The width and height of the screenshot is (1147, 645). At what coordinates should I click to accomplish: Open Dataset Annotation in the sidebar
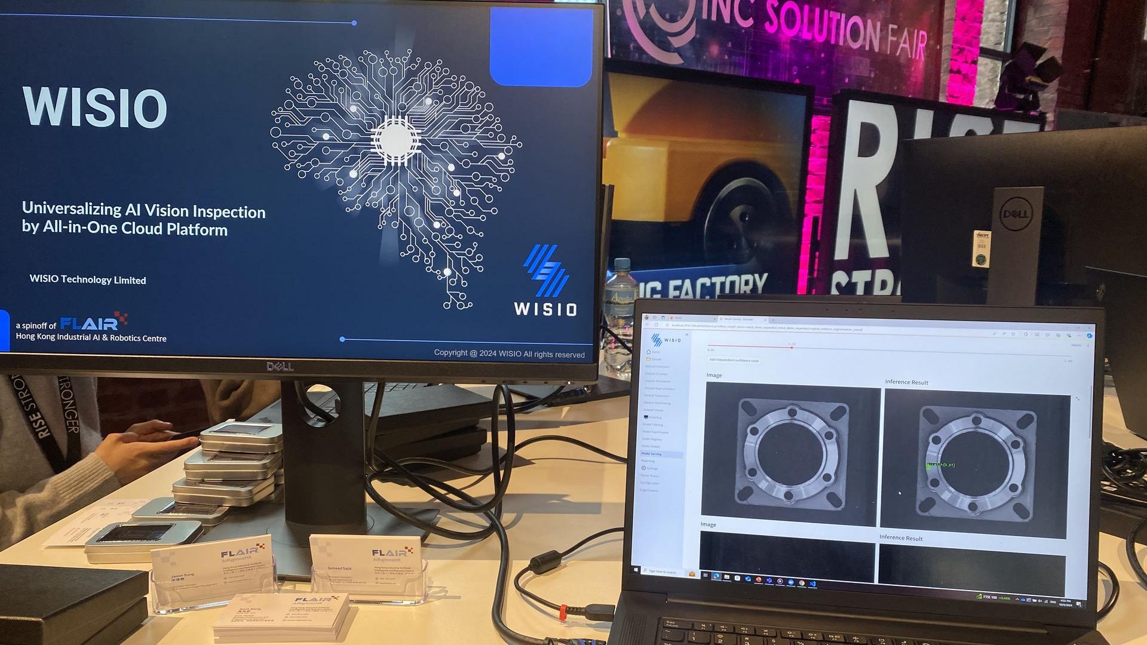[x=658, y=381]
